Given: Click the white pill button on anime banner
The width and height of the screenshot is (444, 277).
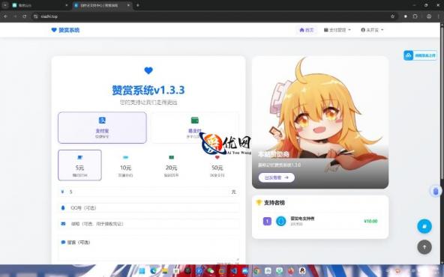Looking at the screenshot, I should pos(276,177).
